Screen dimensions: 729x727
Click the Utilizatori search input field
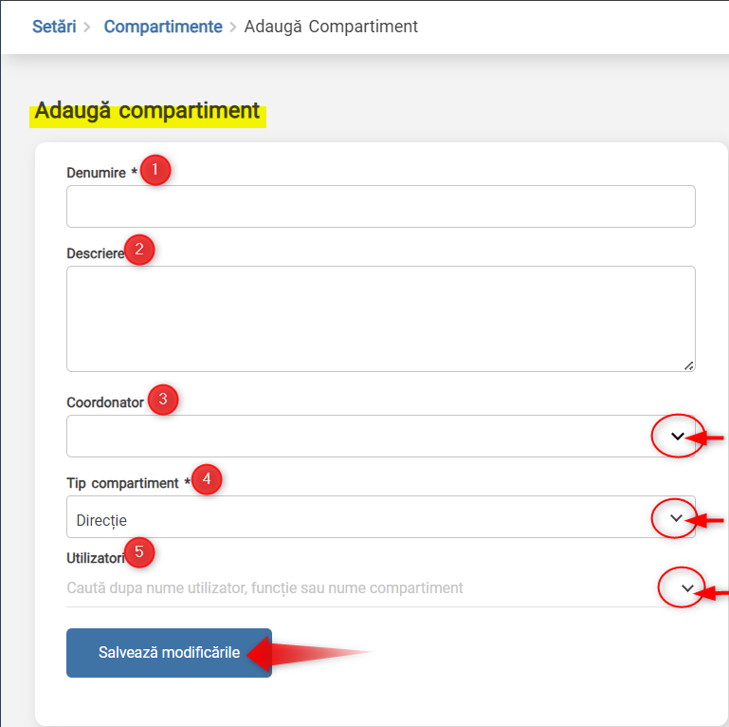[x=363, y=587]
